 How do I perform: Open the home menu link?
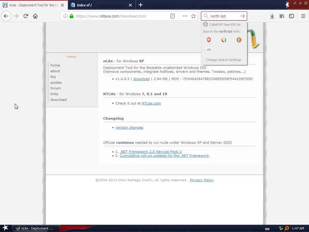[x=55, y=65]
